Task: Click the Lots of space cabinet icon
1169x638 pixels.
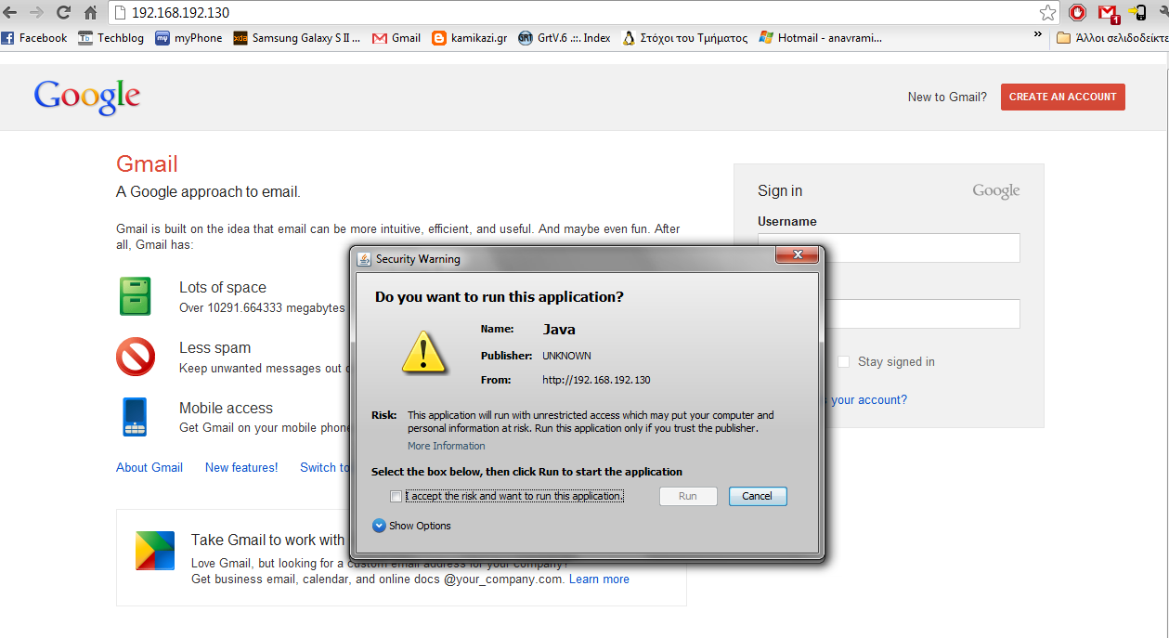Action: (135, 296)
